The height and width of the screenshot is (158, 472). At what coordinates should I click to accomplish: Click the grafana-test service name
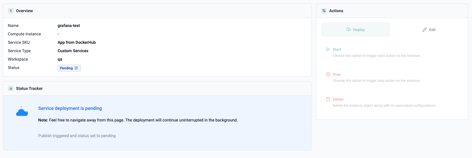coord(69,26)
